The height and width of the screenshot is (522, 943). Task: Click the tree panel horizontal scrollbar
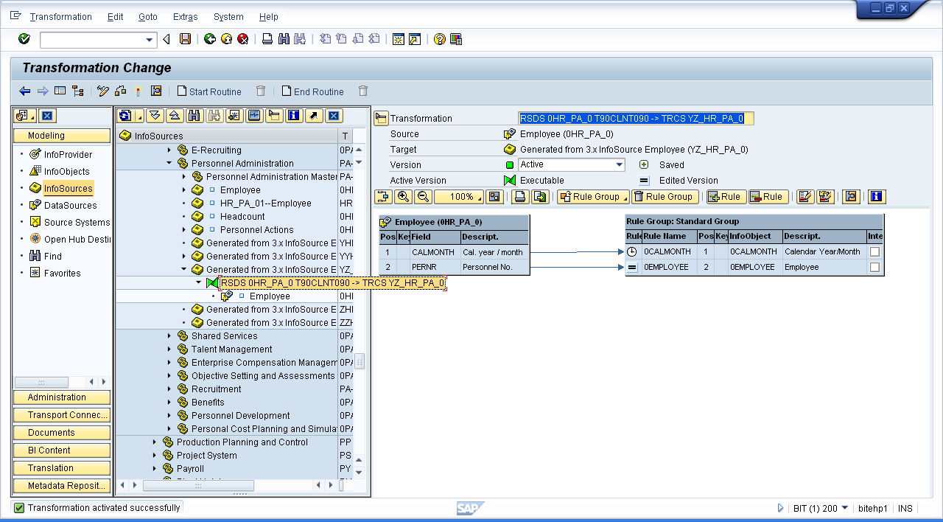coord(198,485)
